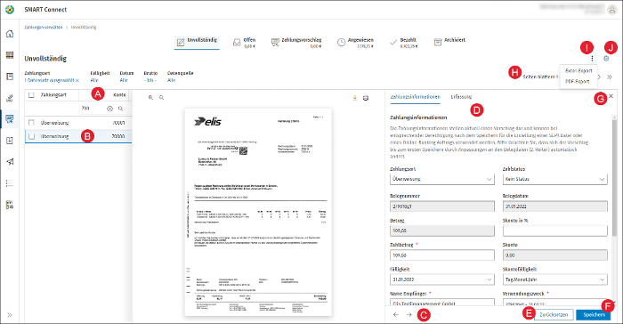Switch to the Angewiesen status tab
623x324 pixels.
(355, 42)
